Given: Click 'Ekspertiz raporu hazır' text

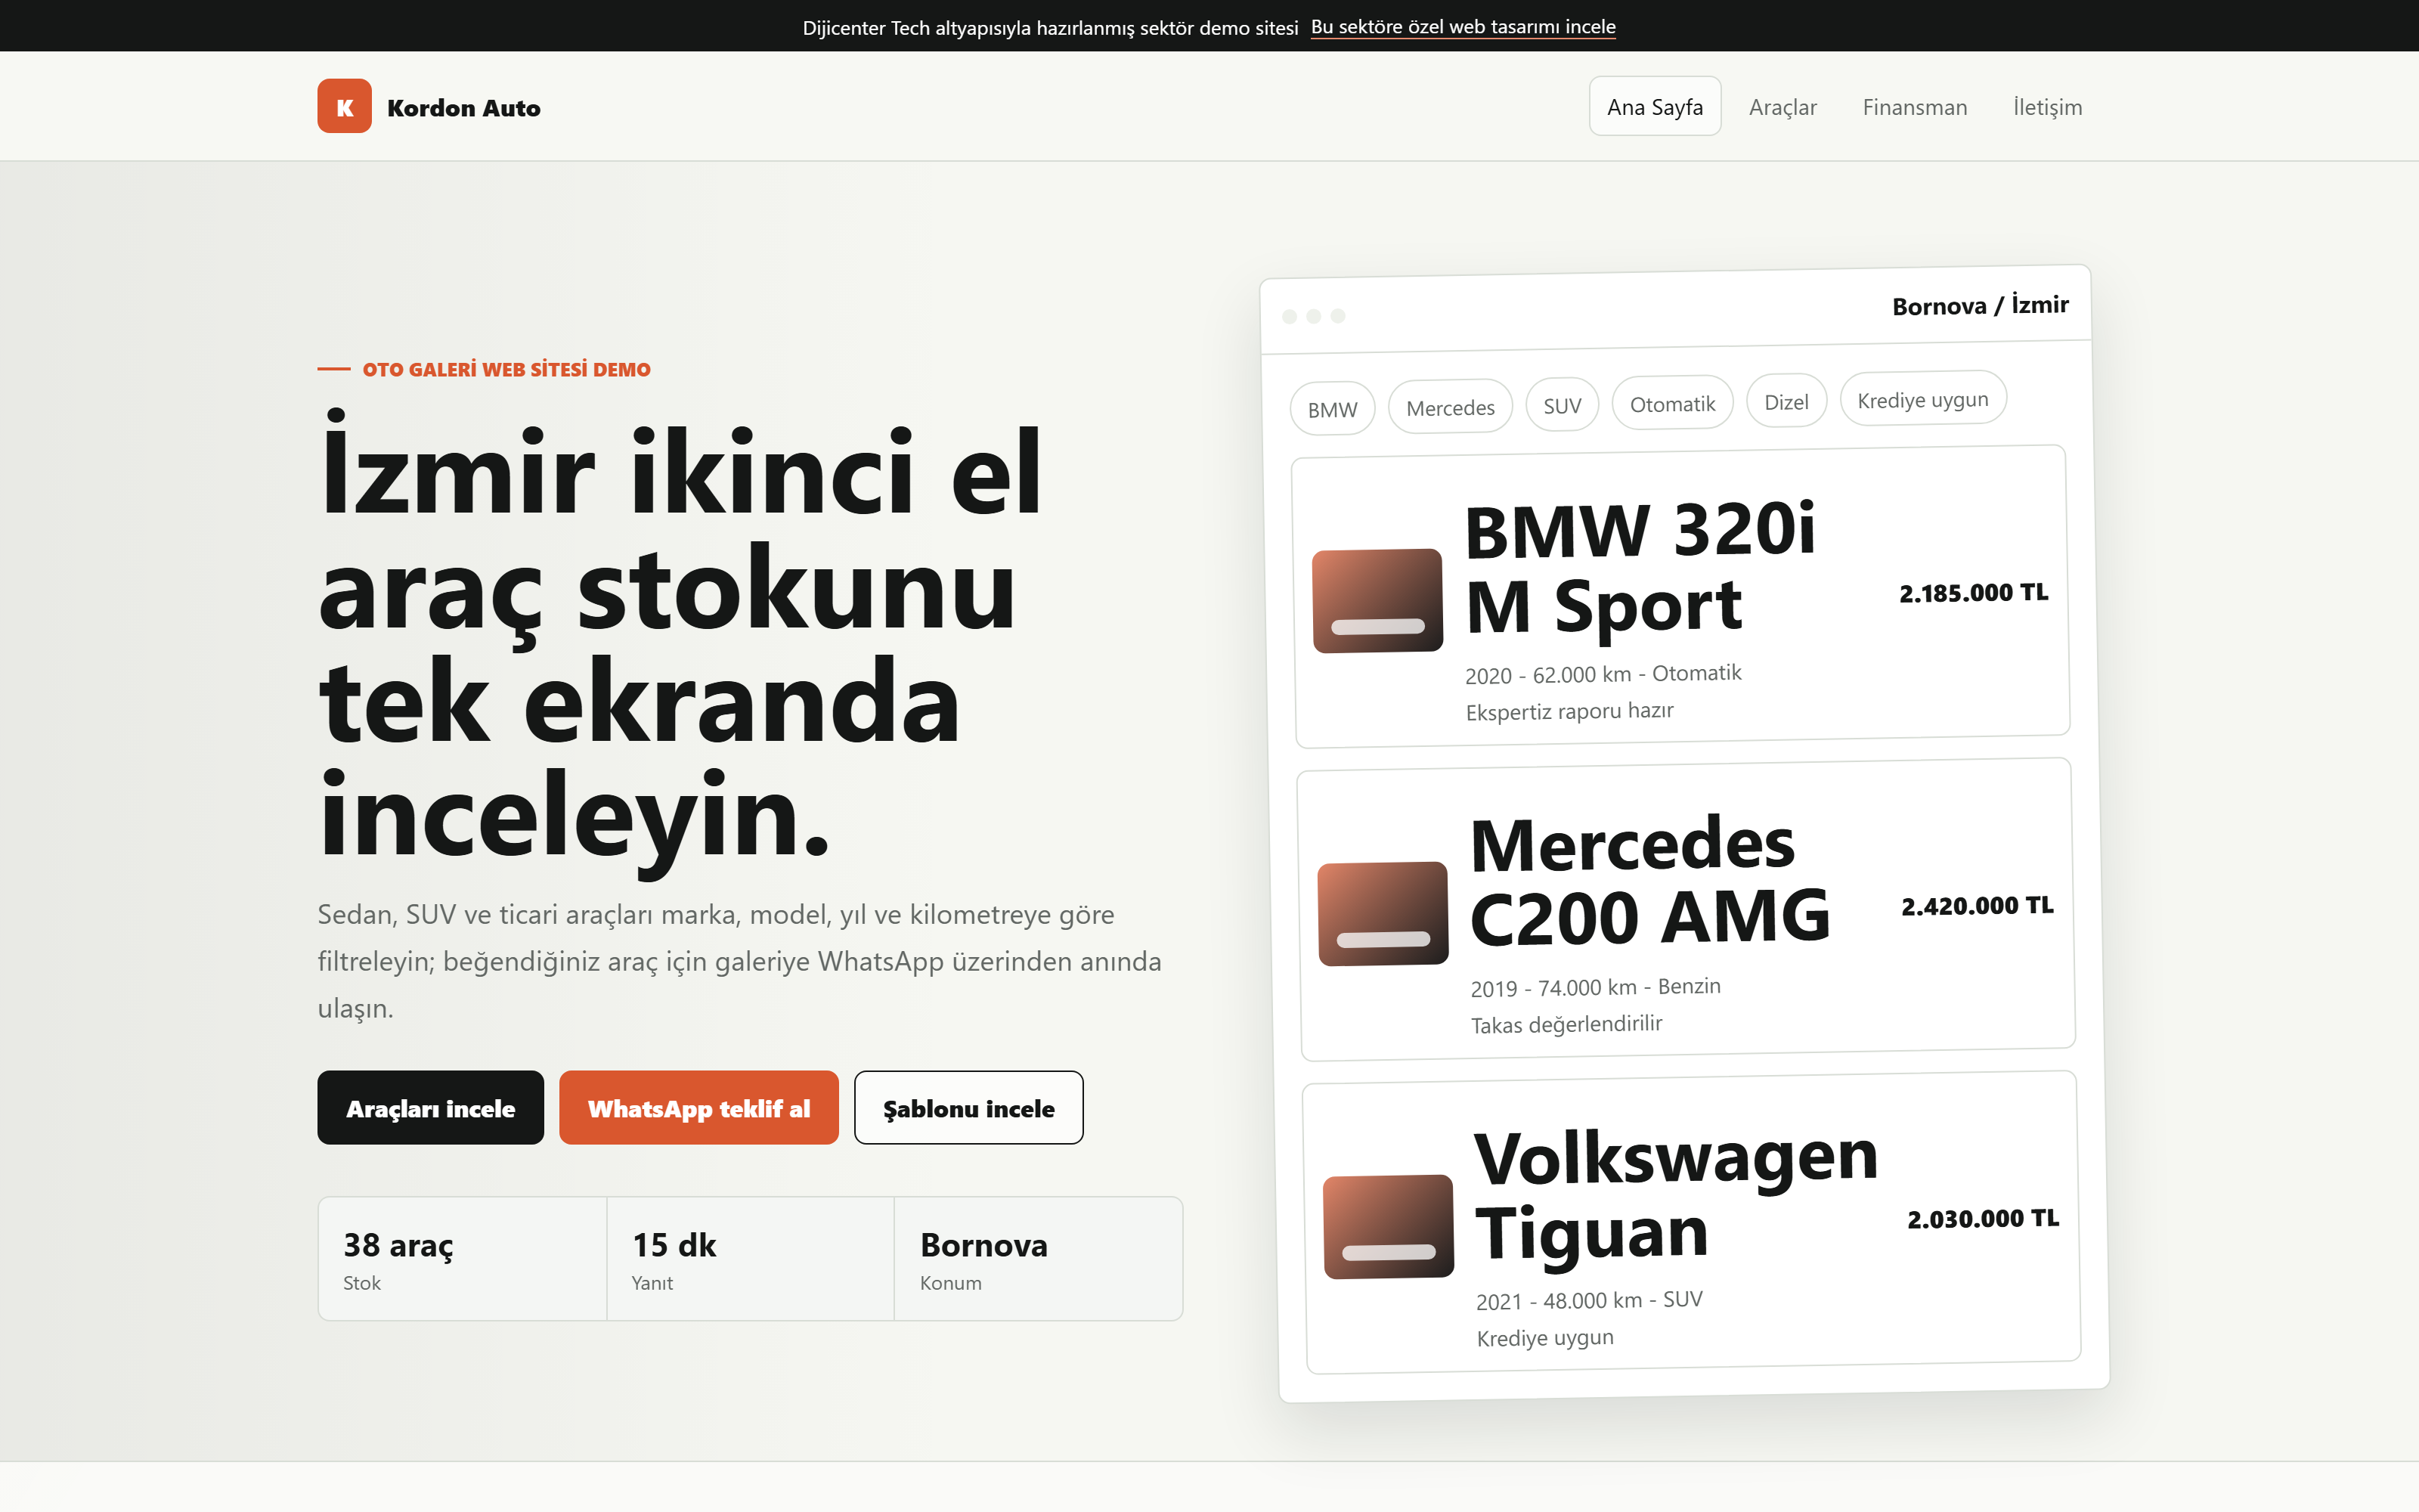Looking at the screenshot, I should point(1569,711).
